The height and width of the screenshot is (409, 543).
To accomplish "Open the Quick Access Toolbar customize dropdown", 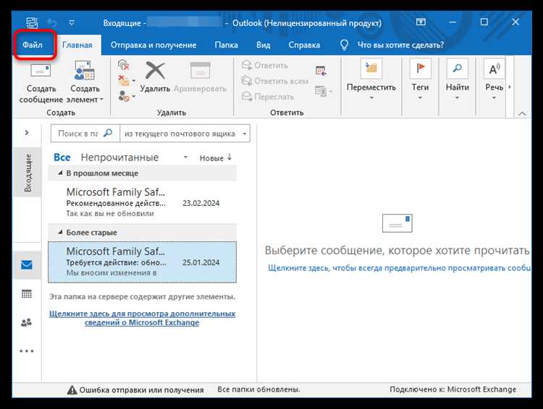I will [x=72, y=23].
